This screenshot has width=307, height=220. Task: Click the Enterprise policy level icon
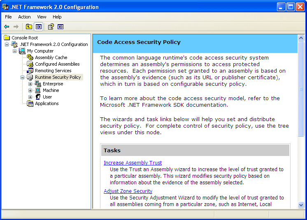pyautogui.click(x=38, y=84)
